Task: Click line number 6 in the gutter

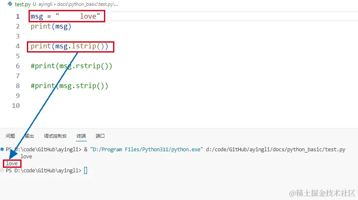Action: tap(18, 66)
